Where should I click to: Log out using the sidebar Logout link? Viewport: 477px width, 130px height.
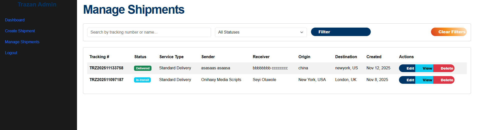tap(11, 53)
